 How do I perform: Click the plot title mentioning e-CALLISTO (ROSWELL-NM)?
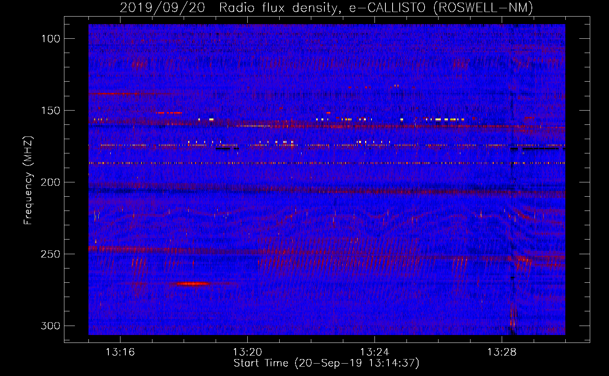(326, 8)
